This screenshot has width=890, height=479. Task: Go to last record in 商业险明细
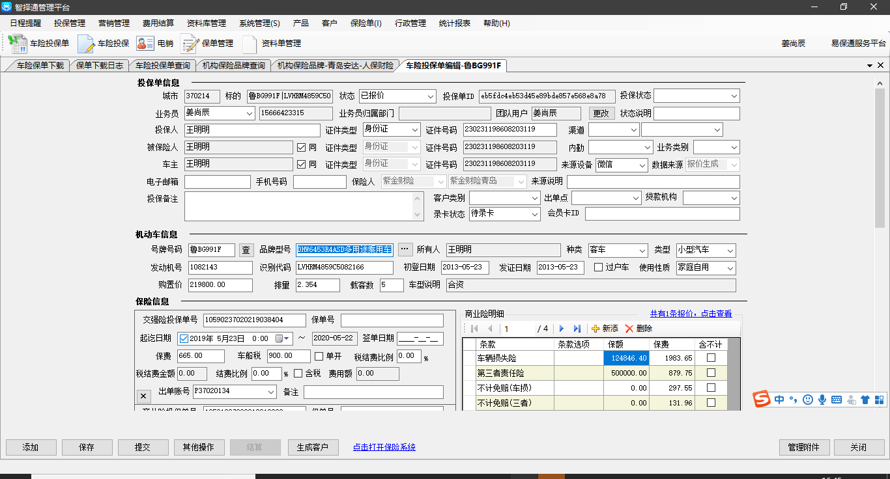pyautogui.click(x=577, y=329)
